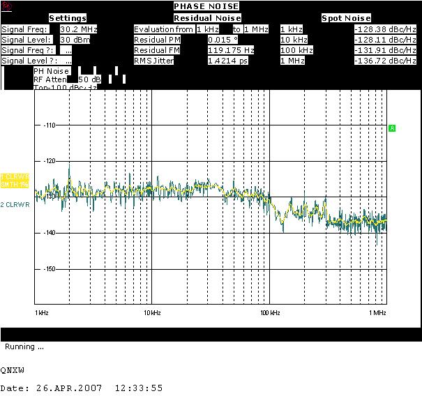Viewport: 422px width, 405px height.
Task: Click the Signal Level value 30 dBm
Action: click(77, 40)
